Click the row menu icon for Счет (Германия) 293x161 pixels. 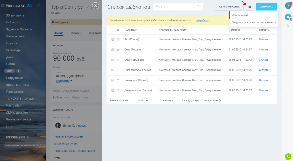pos(118,60)
